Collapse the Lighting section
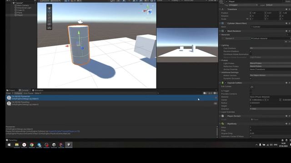Viewport: 291px width, 163px height. pos(220,45)
